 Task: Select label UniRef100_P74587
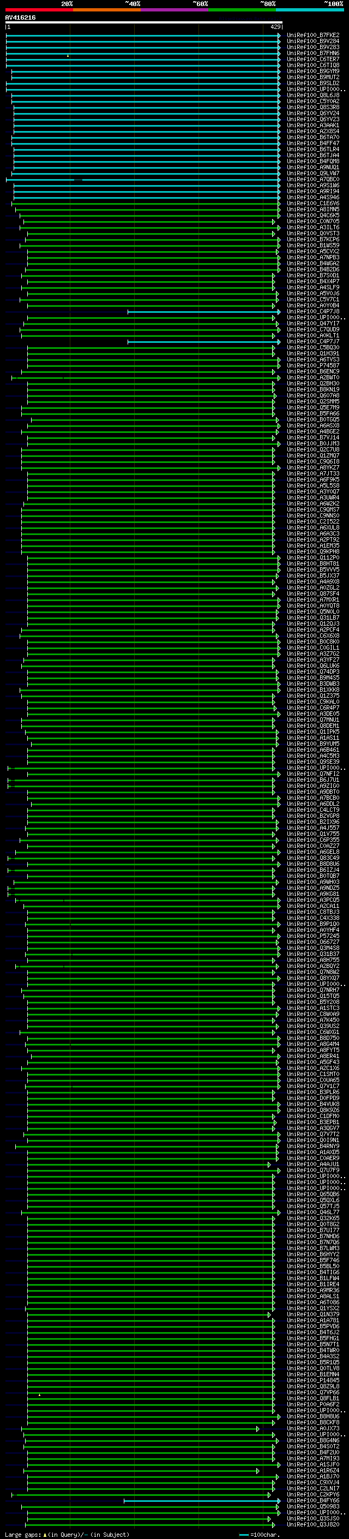pos(313,366)
